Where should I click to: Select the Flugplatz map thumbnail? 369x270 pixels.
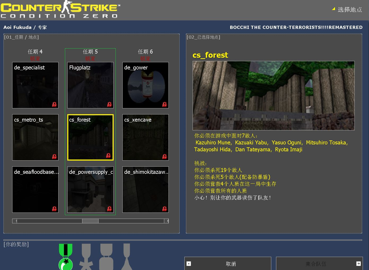(x=90, y=85)
